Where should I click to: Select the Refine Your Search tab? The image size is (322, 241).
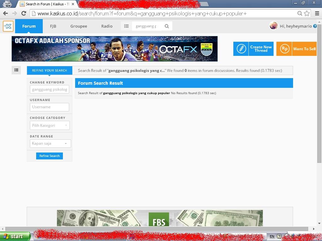pos(49,71)
